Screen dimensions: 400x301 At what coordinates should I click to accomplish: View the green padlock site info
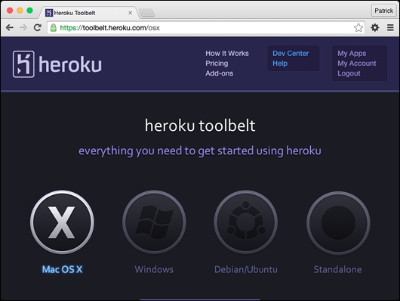(x=54, y=28)
